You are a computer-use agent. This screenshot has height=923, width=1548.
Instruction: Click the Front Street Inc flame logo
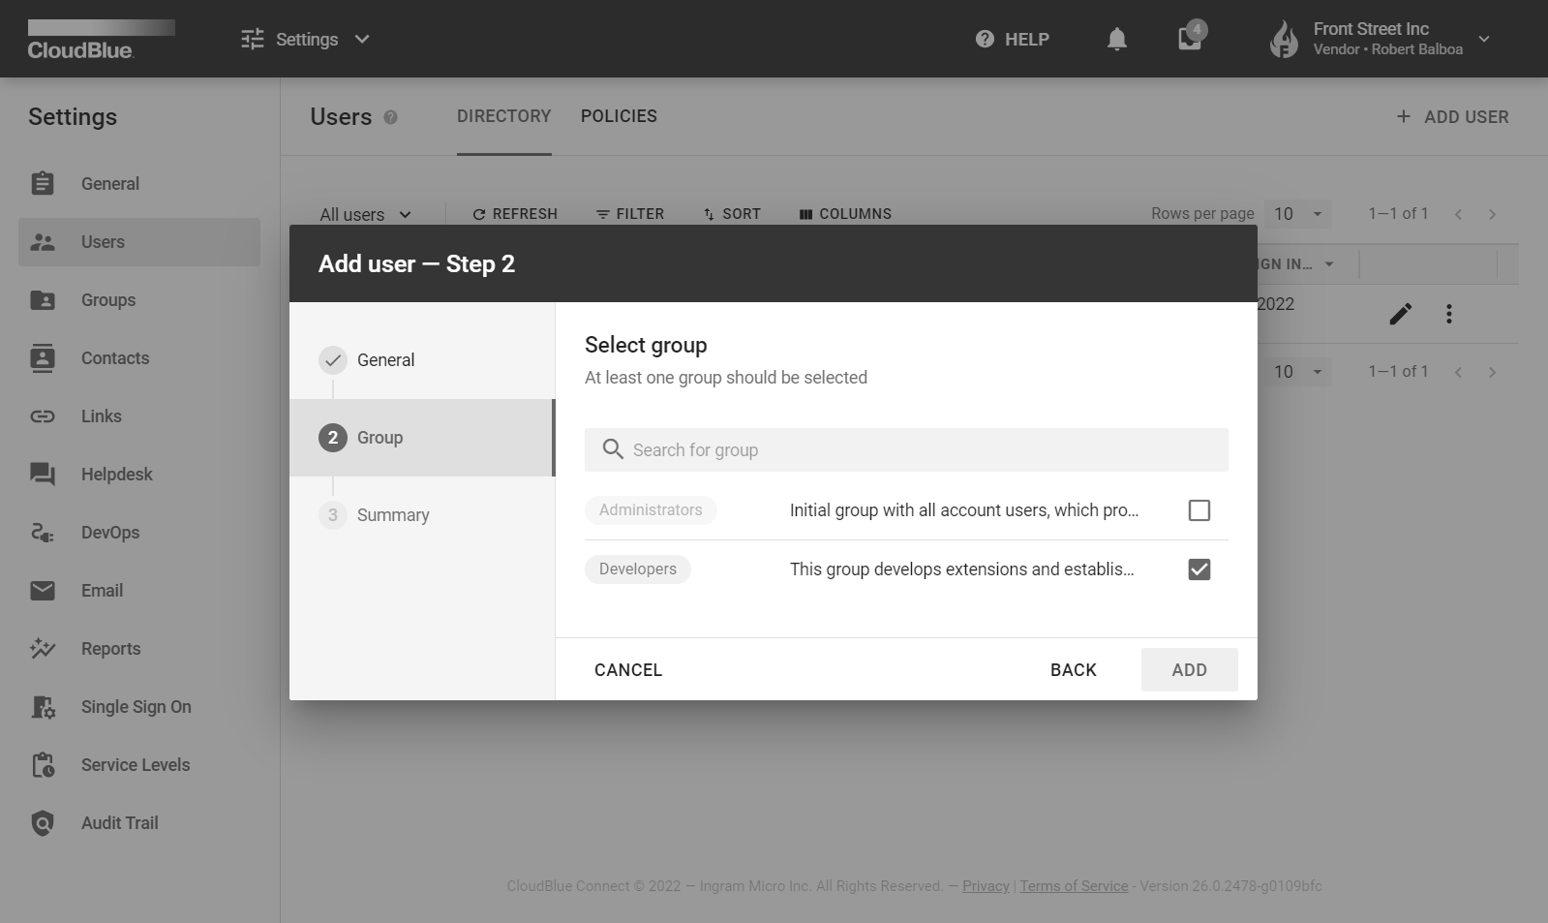1284,39
